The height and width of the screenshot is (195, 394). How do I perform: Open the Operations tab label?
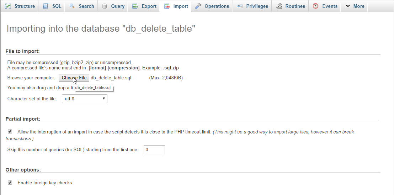tap(217, 6)
